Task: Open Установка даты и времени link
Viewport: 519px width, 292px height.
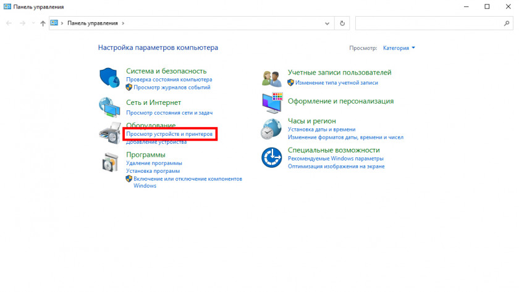Action: [321, 130]
